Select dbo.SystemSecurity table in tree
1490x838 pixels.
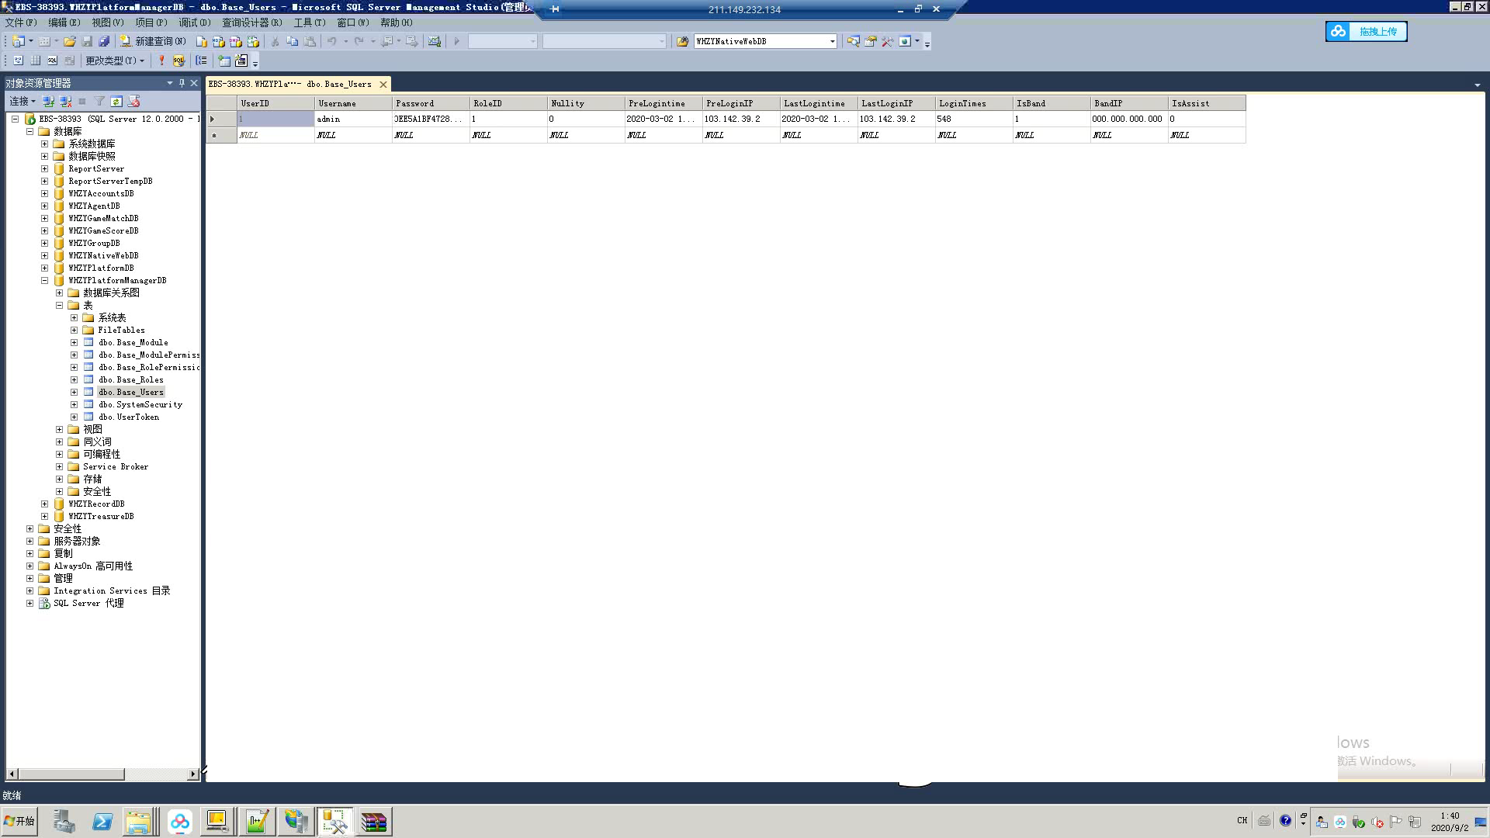140,404
